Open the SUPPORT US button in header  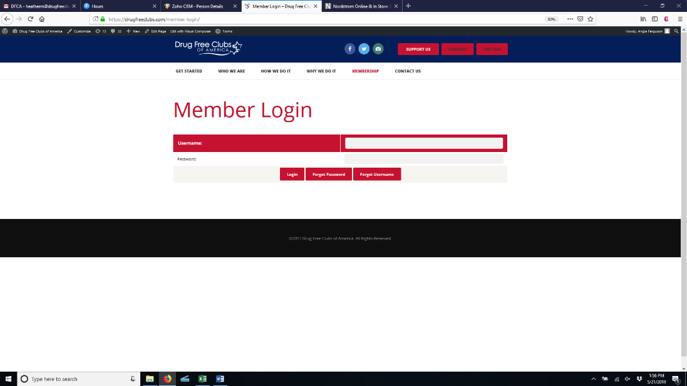[418, 49]
